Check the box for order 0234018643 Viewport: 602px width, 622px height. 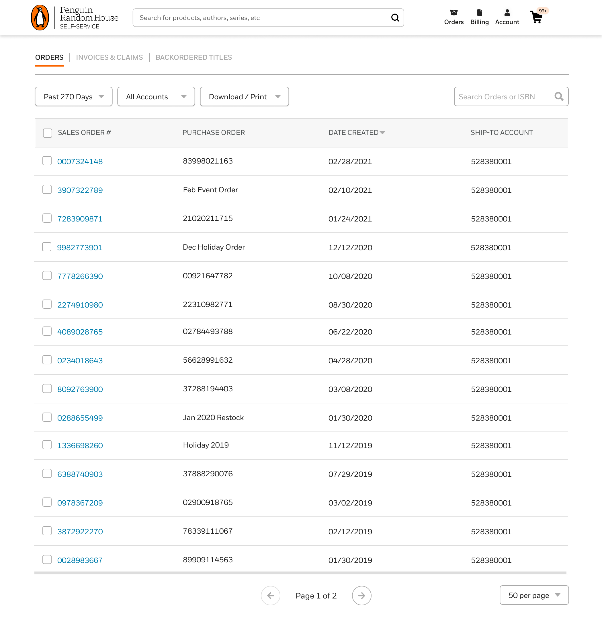click(x=47, y=360)
